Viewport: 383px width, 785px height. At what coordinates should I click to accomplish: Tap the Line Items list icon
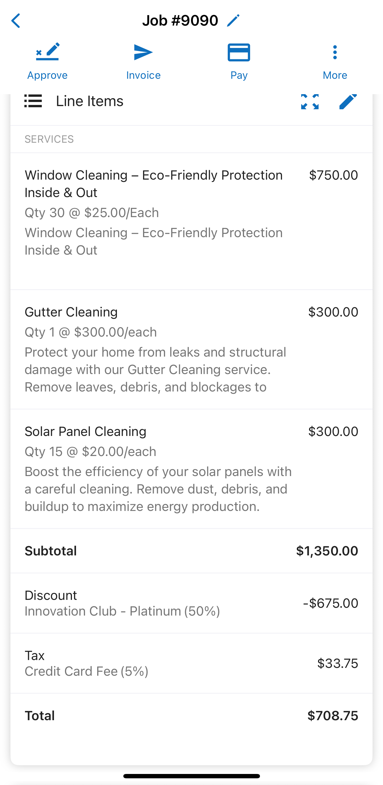click(33, 101)
